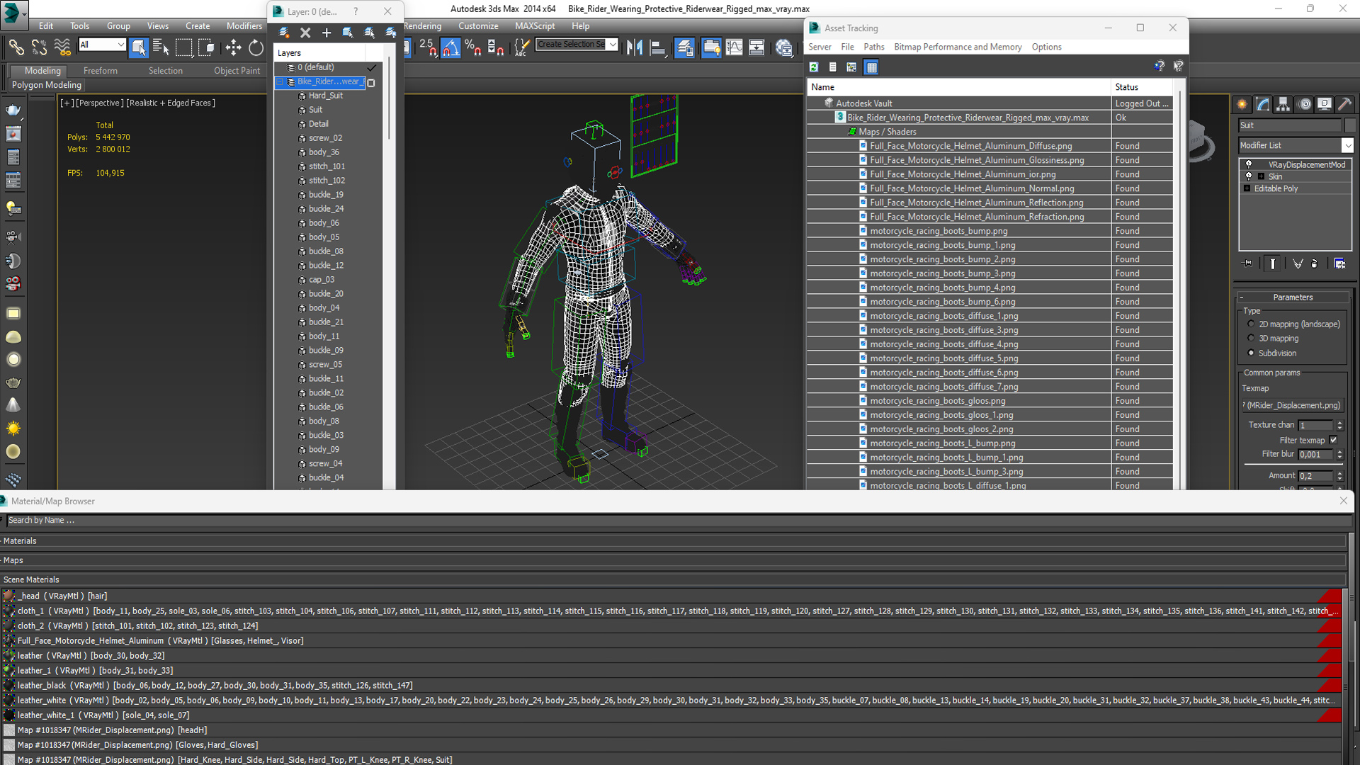Click the Polygon Modeling panel button
This screenshot has height=765, width=1360.
click(x=47, y=85)
